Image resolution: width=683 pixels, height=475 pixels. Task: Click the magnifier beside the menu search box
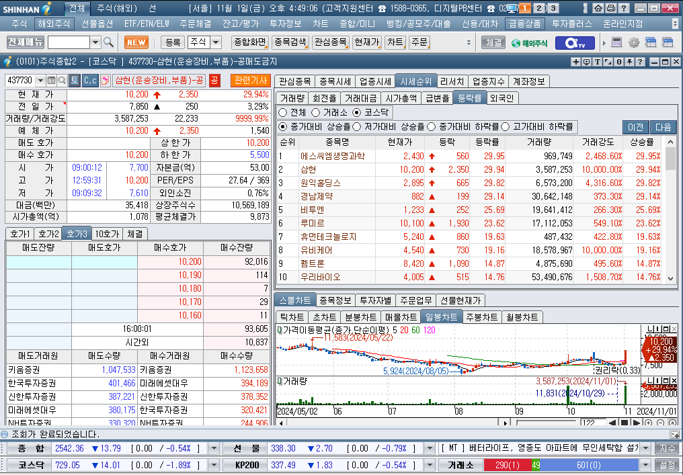[x=108, y=42]
